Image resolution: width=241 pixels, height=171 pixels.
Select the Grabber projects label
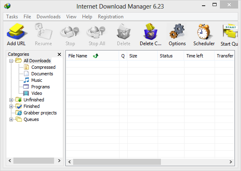tap(40, 113)
